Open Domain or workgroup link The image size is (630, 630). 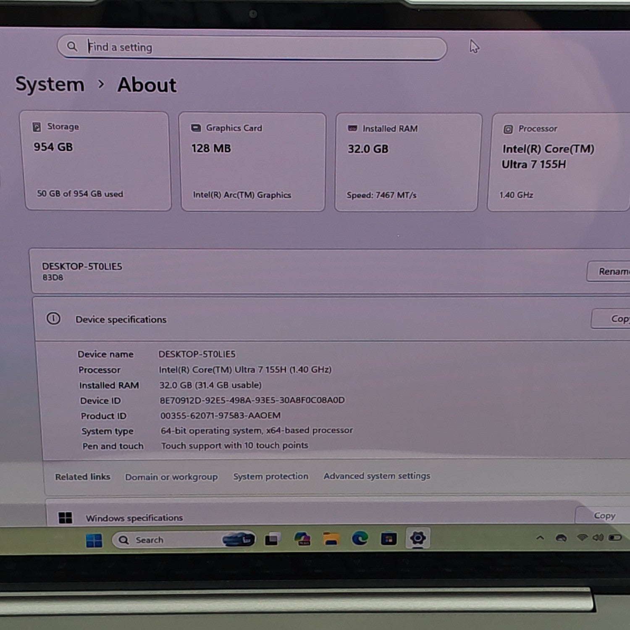(x=171, y=477)
